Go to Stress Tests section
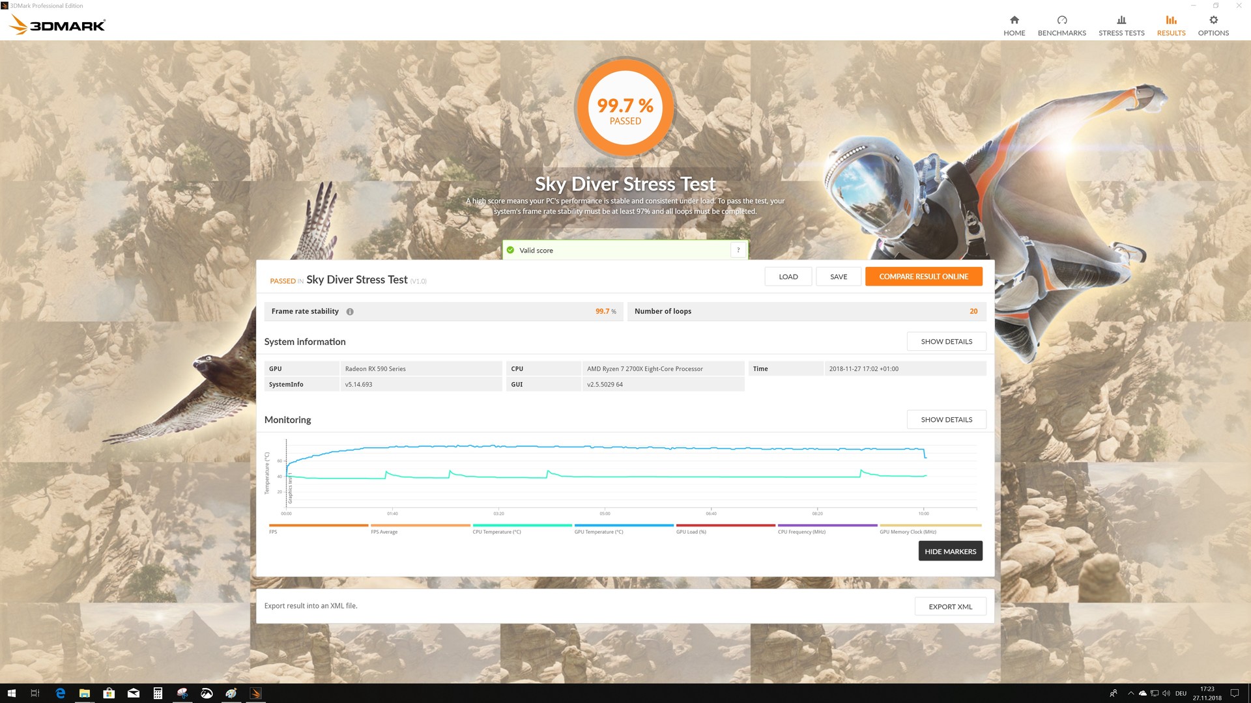 click(x=1121, y=25)
